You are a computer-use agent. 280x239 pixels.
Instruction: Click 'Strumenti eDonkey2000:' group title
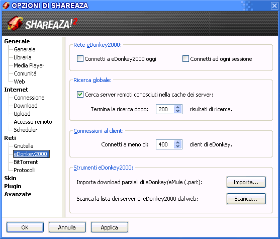click(x=104, y=168)
